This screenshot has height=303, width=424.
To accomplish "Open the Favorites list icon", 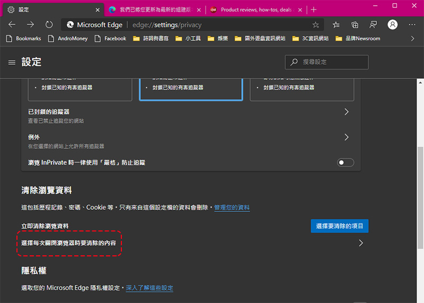I will [x=336, y=25].
